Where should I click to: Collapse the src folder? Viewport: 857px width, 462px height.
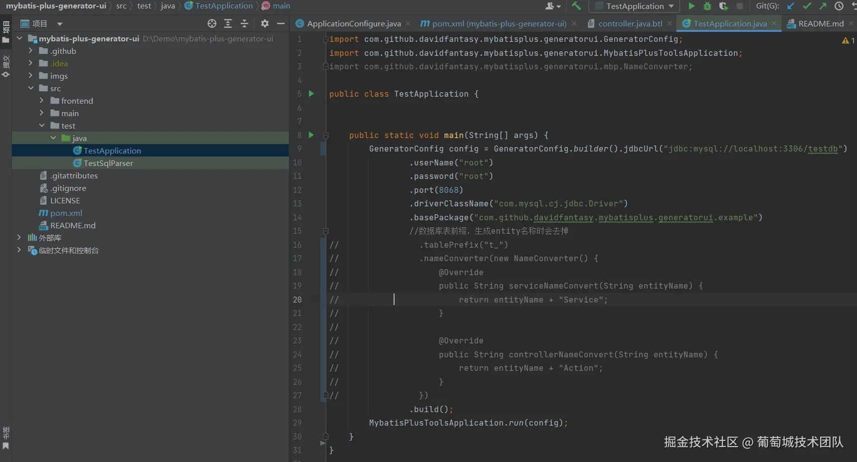point(31,88)
